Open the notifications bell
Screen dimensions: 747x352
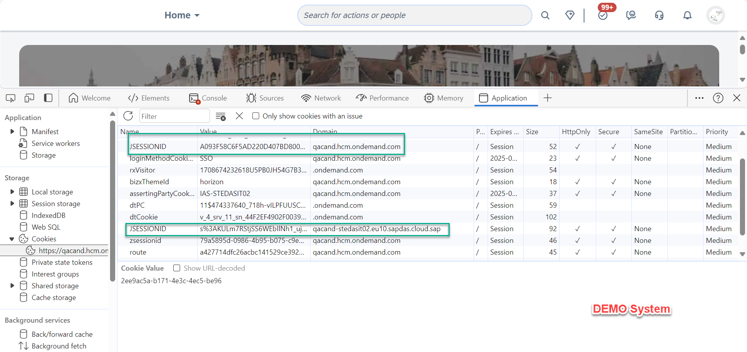pos(687,15)
